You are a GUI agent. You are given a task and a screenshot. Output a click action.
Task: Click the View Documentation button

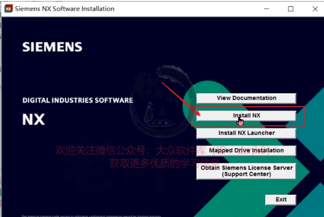coord(246,98)
